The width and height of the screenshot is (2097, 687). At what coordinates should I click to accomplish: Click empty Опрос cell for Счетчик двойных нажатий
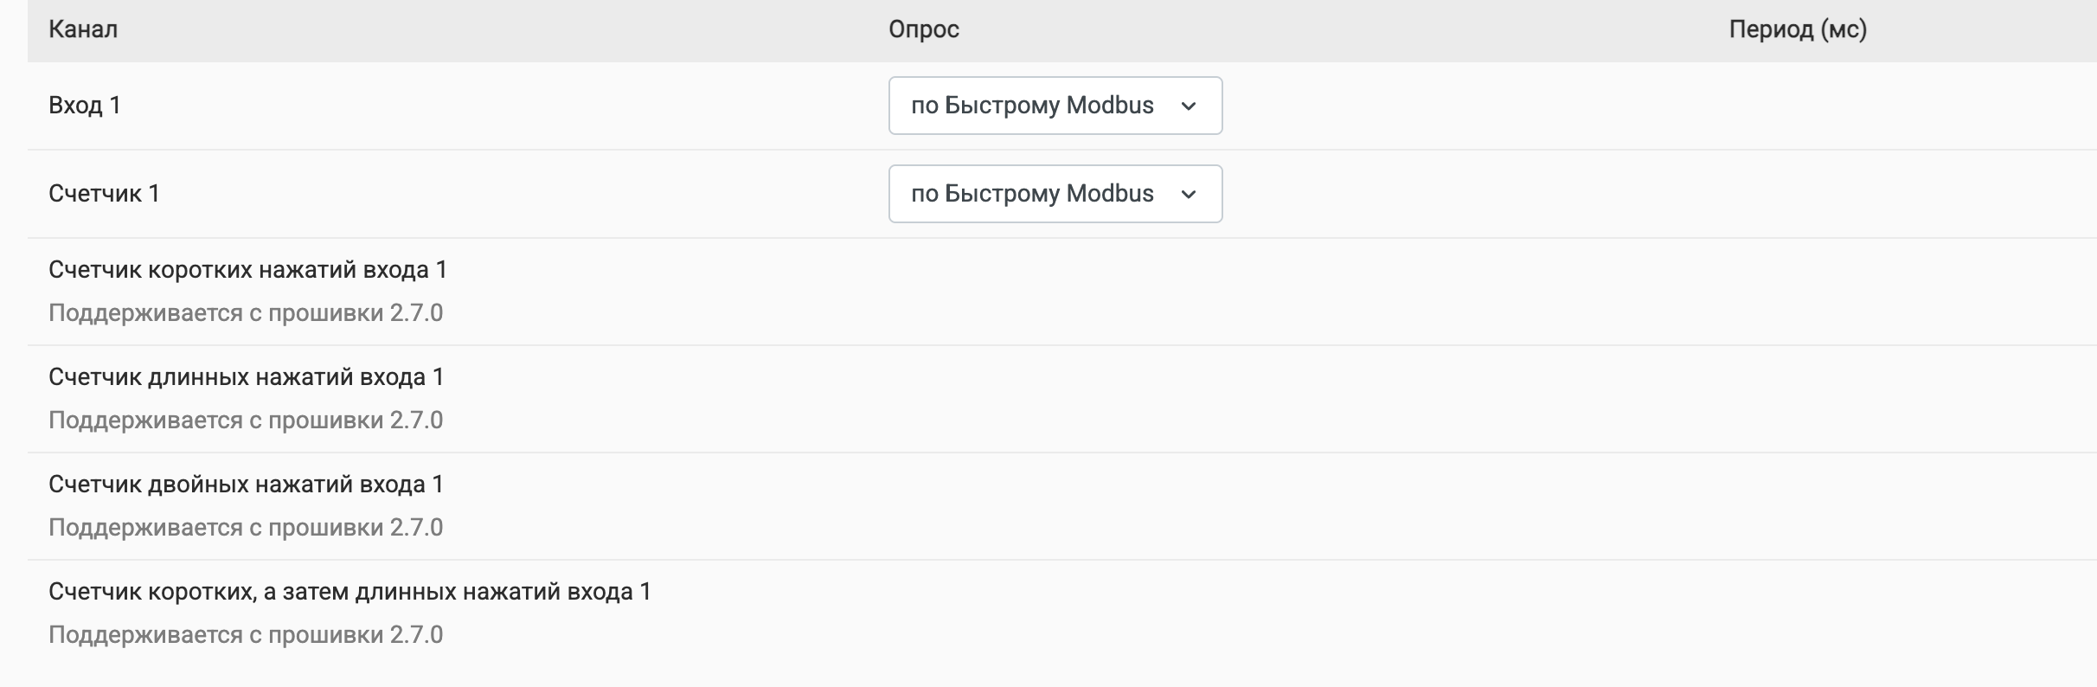(x=1054, y=506)
